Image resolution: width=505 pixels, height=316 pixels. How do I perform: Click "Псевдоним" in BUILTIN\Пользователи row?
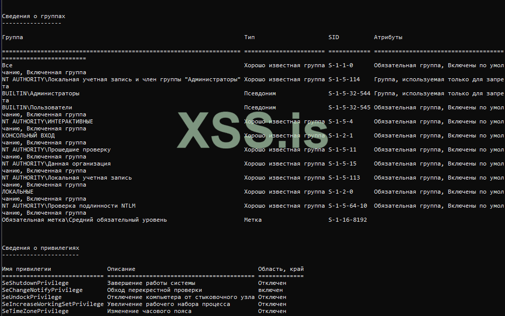click(x=260, y=107)
